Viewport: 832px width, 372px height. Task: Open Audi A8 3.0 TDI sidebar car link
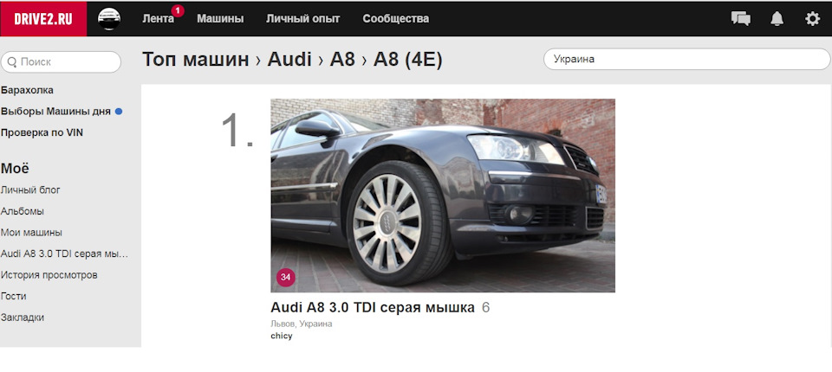[65, 253]
